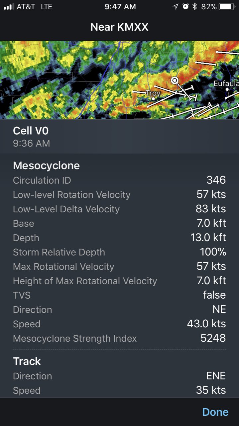Tap the Done button
This screenshot has width=239, height=426.
point(215,412)
